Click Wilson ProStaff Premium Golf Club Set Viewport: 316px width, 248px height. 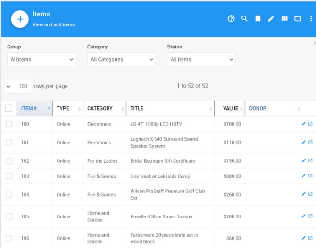(x=168, y=194)
